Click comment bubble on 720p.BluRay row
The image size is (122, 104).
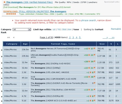(x=94, y=90)
